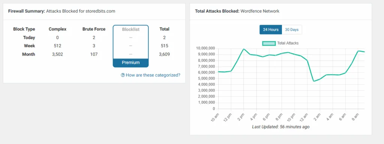Click the Month brute force count 107
This screenshot has height=144, width=384.
click(x=94, y=54)
